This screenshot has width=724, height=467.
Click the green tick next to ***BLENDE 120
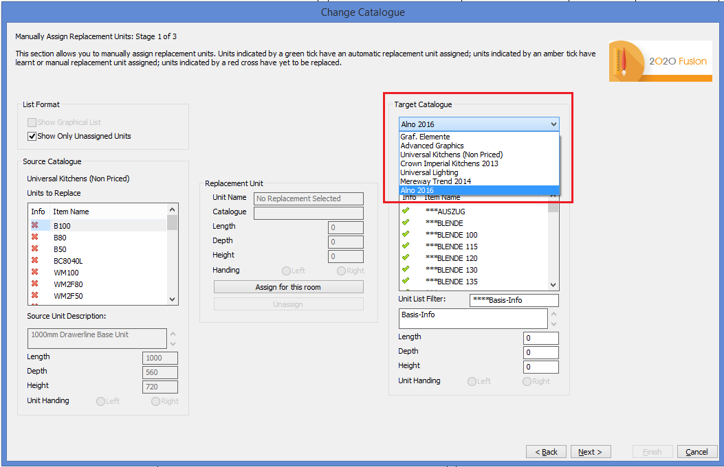[x=406, y=258]
